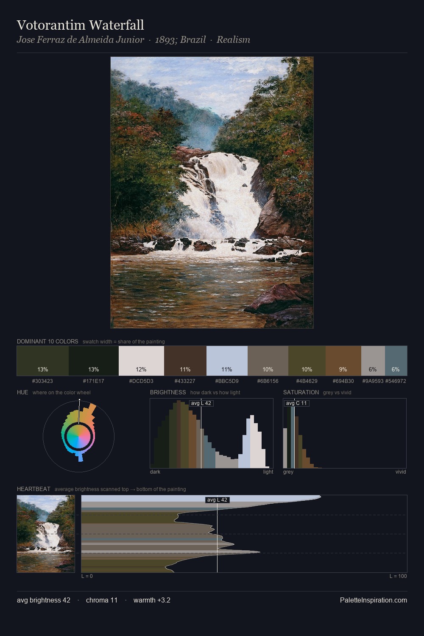
Task: Select the #546972 slate blue swatch
Action: tap(396, 361)
